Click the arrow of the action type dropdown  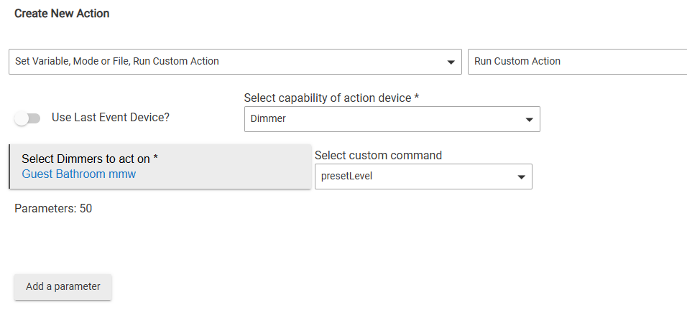click(451, 62)
